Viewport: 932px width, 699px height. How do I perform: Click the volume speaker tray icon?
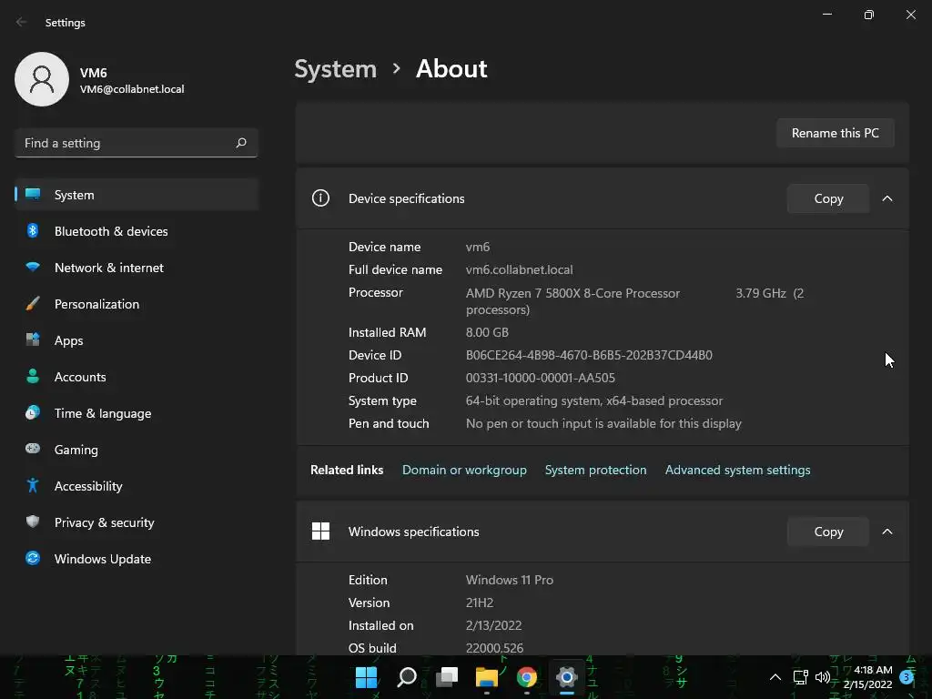(823, 677)
